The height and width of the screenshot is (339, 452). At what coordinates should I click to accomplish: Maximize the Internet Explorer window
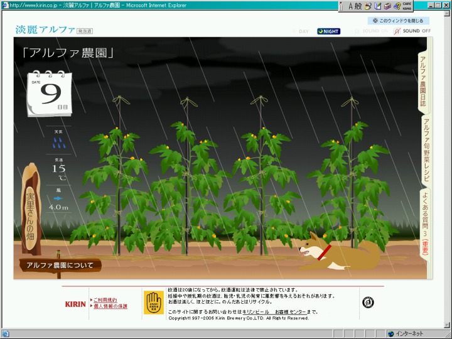[438, 5]
